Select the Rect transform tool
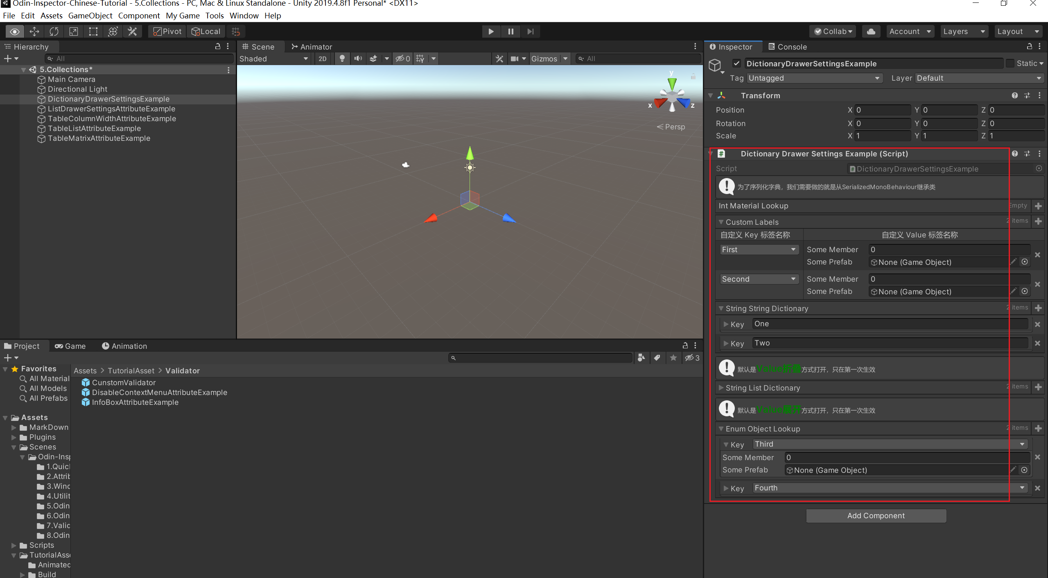 [x=93, y=32]
